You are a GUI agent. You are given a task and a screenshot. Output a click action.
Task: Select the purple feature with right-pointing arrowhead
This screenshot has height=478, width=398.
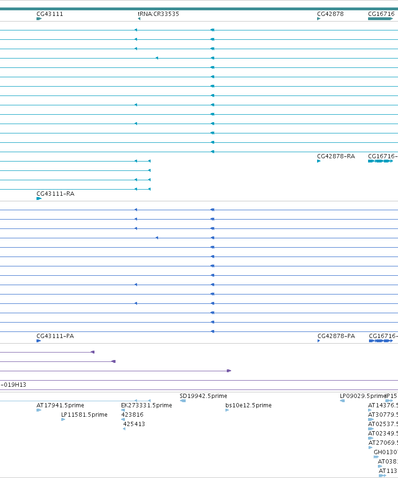pyautogui.click(x=116, y=371)
